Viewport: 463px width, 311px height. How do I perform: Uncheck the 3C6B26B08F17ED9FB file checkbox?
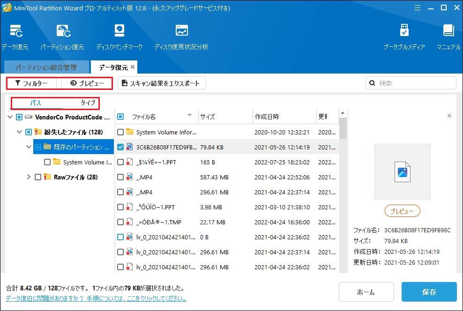[120, 147]
